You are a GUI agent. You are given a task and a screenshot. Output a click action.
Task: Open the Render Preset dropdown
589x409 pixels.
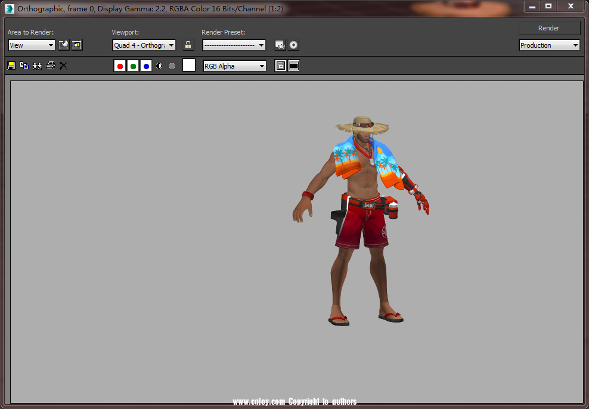[x=234, y=45]
